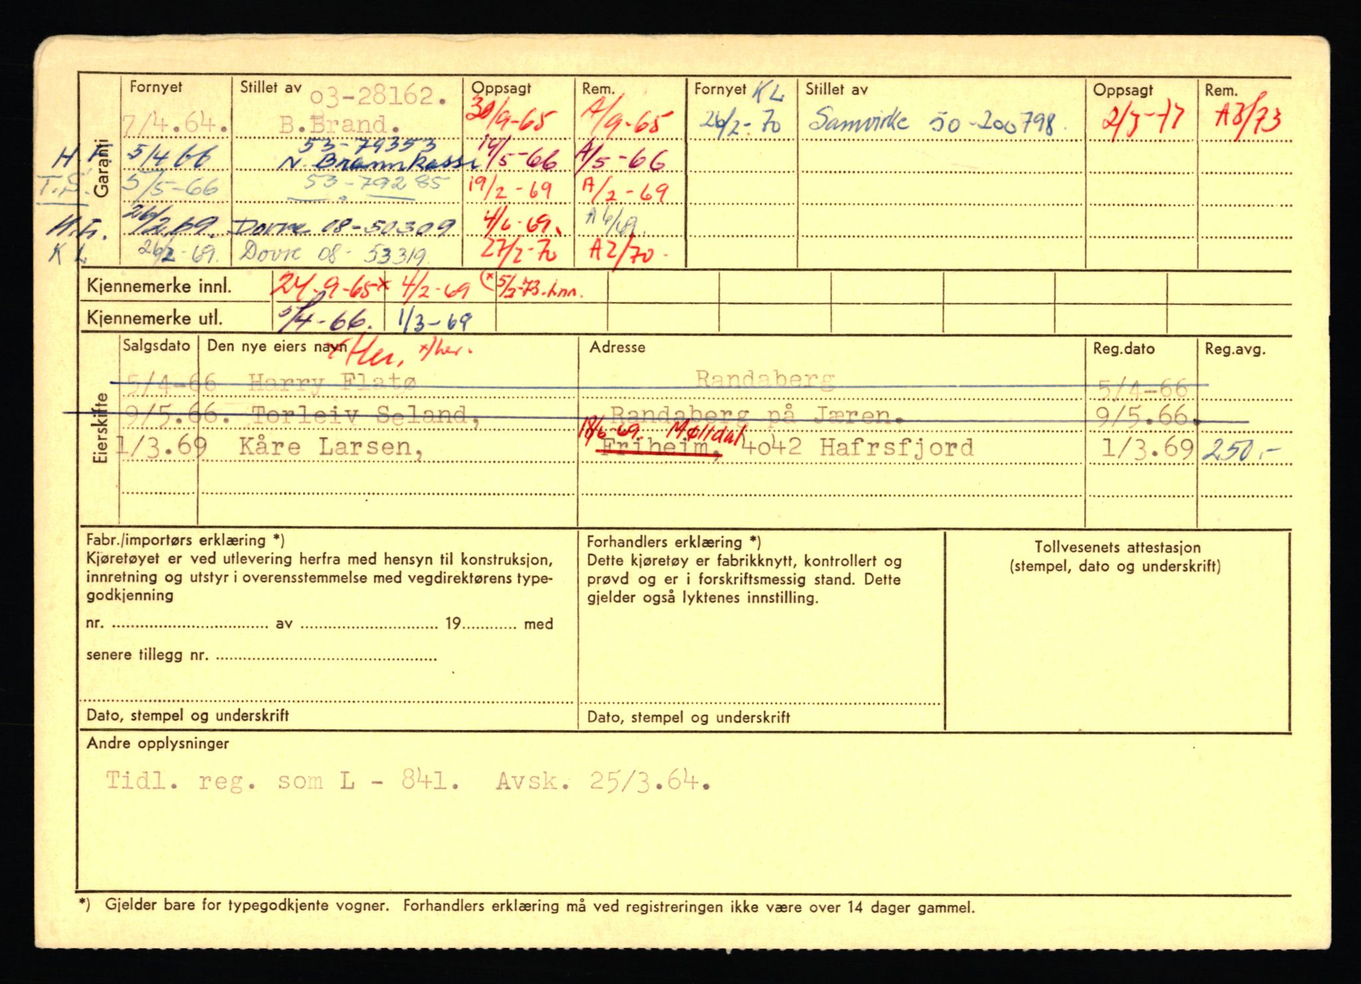Click the date '7/4.64.' under Fornyet

175,125
